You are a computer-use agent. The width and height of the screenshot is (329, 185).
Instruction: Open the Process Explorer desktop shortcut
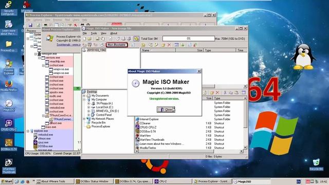click(x=9, y=67)
